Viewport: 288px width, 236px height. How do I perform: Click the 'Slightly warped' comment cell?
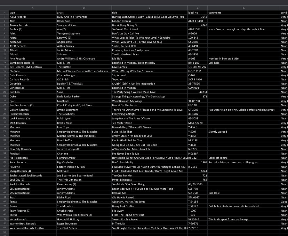click(244, 132)
